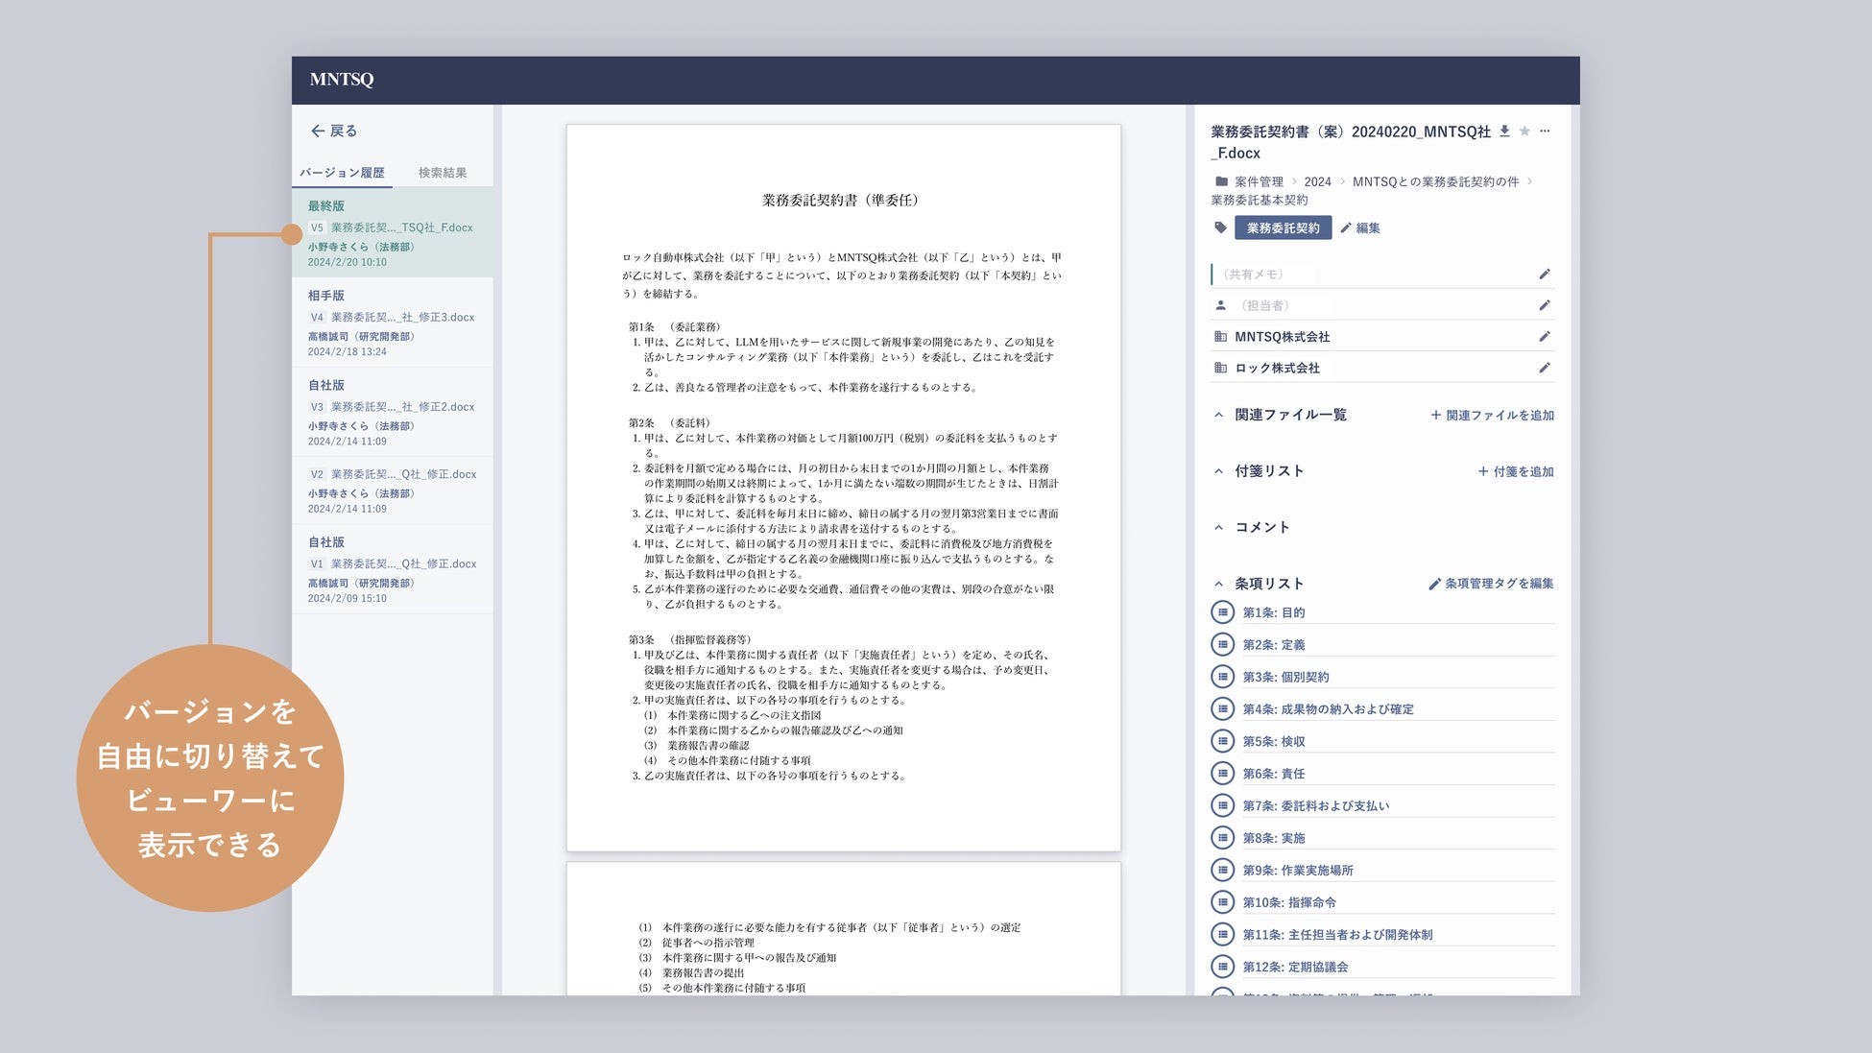Go back with the 戻る button

pos(333,132)
